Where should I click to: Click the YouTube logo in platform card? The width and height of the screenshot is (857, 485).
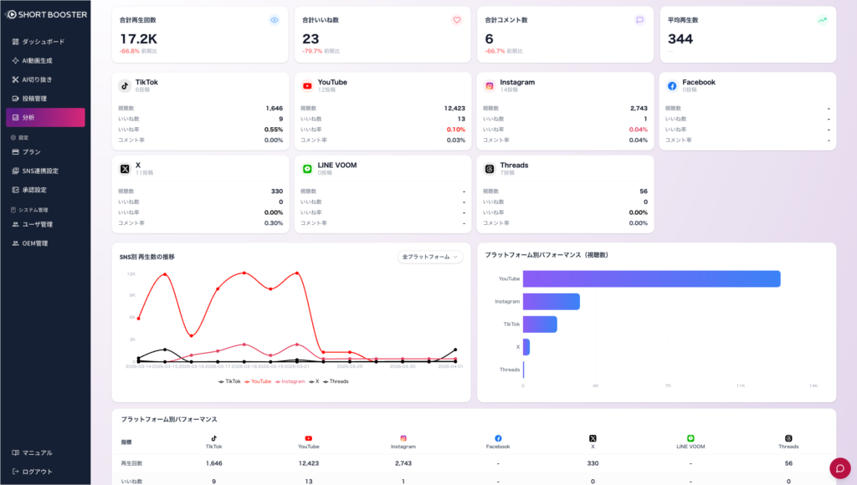tap(307, 86)
